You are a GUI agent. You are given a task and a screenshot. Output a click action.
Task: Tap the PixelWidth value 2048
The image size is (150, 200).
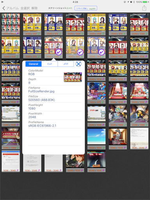click(x=32, y=117)
